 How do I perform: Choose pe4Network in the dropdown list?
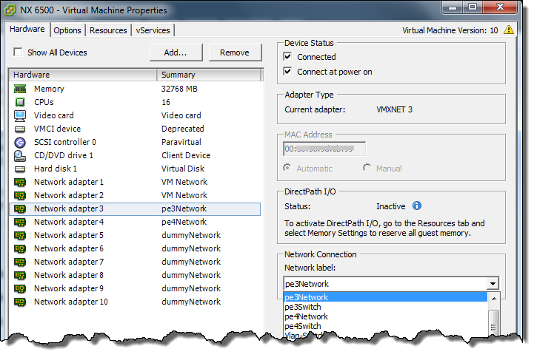point(386,316)
